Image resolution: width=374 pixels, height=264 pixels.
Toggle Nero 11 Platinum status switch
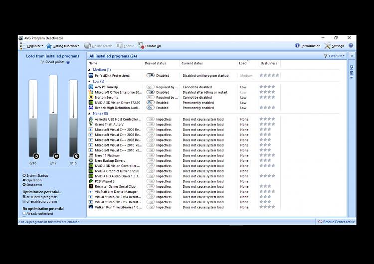151,155
